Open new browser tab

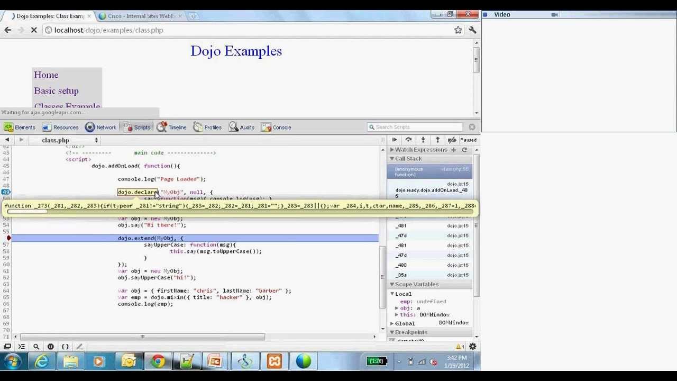point(194,16)
